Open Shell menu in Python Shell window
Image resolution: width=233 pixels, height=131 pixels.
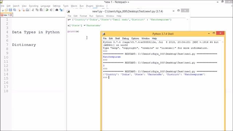pyautogui.click(x=117, y=39)
